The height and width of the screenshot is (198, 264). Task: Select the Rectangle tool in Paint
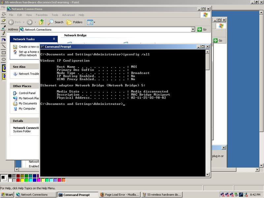pos(4,53)
